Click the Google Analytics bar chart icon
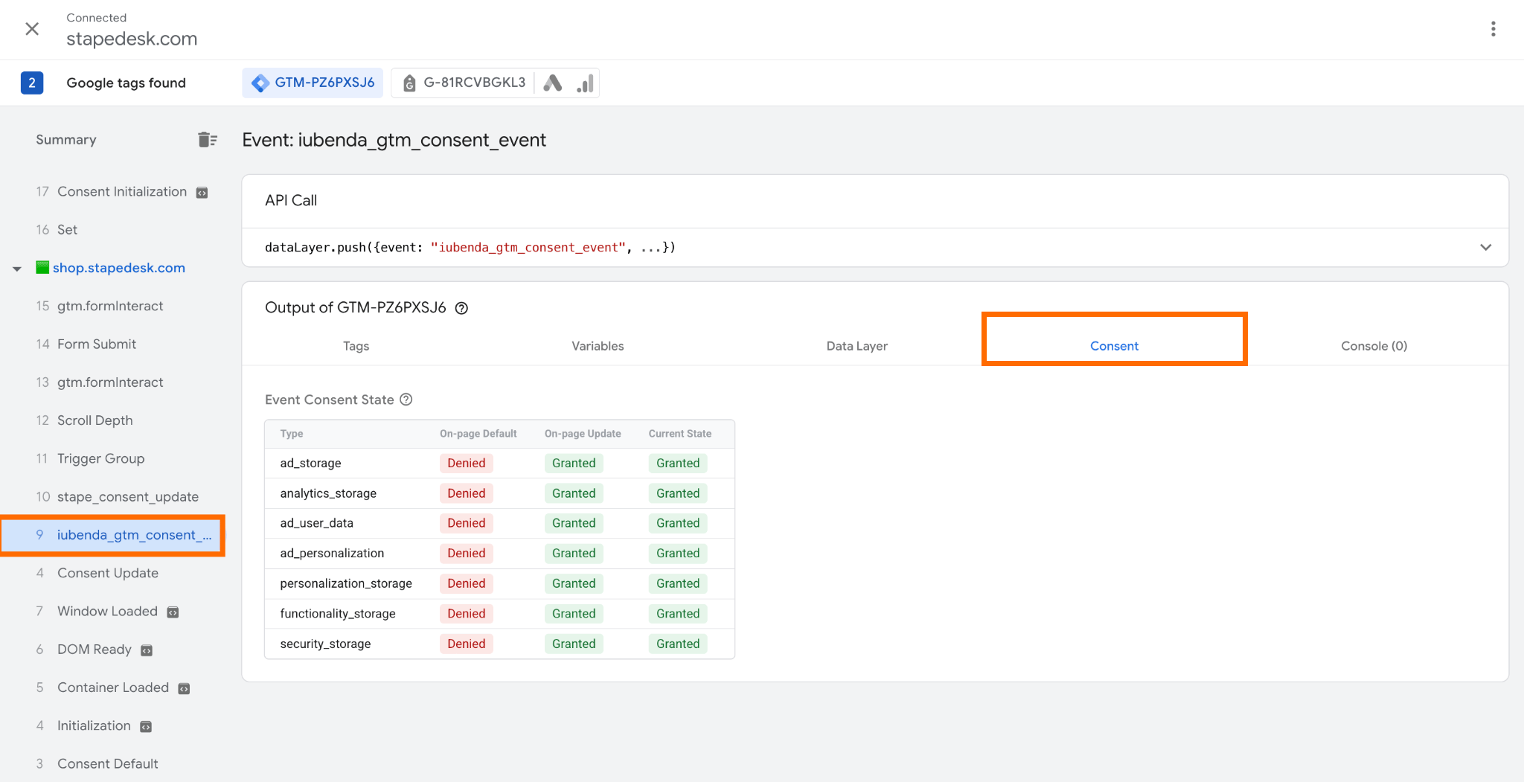The height and width of the screenshot is (782, 1524). click(586, 83)
